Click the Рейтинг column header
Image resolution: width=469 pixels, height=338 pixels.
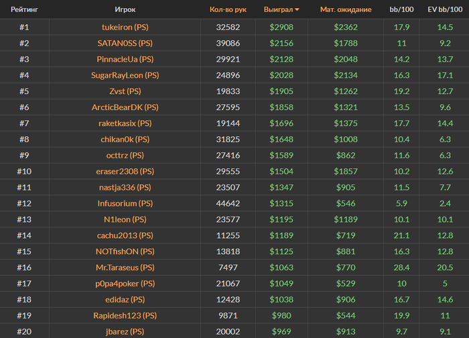(23, 10)
